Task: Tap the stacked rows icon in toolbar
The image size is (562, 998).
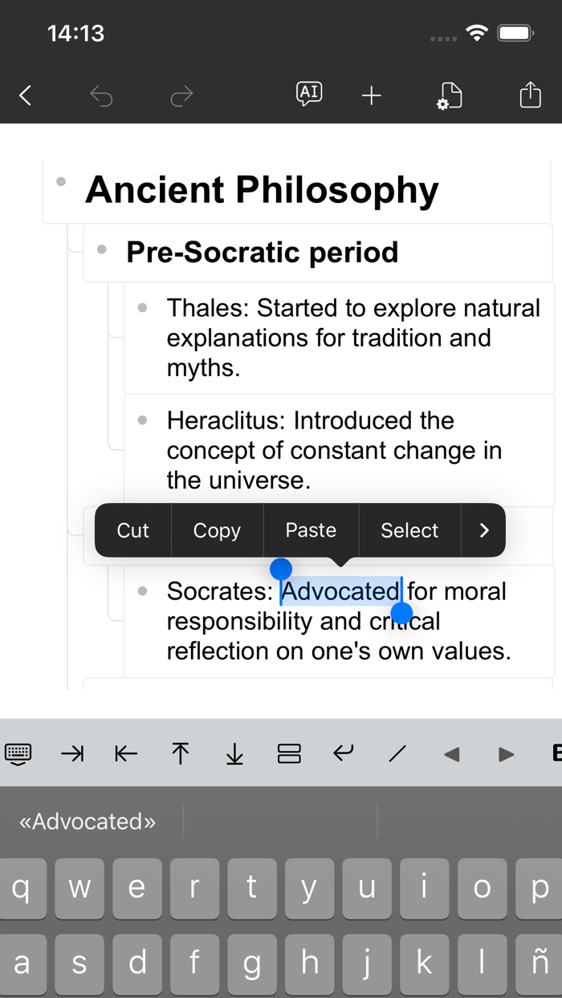Action: (289, 753)
